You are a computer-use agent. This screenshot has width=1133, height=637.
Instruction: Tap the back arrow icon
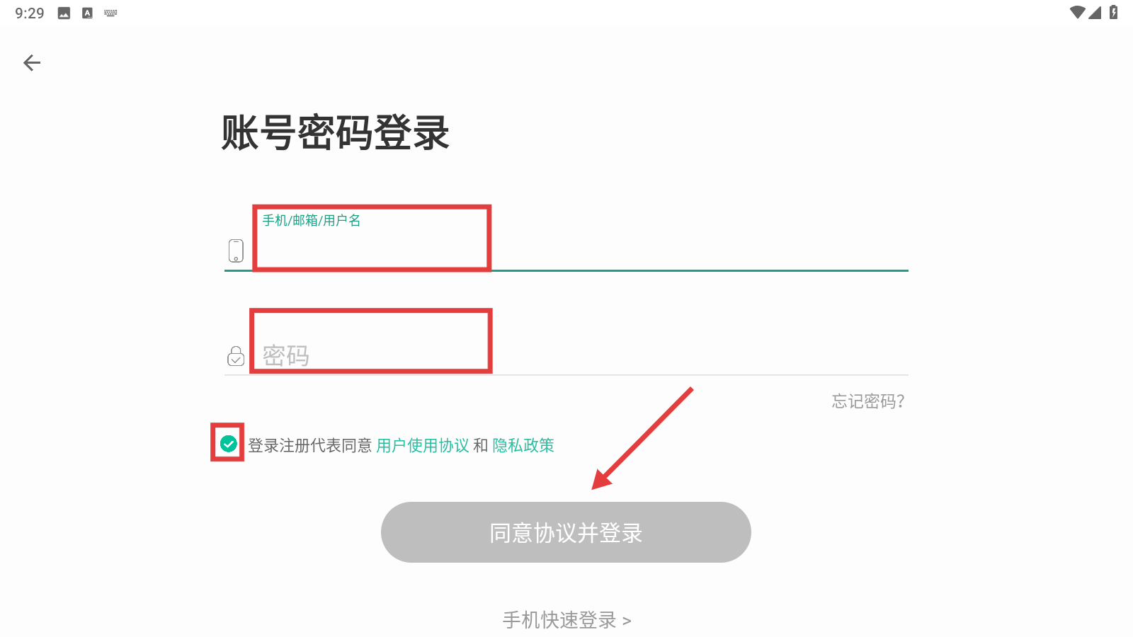coord(32,63)
